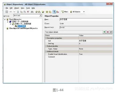
Task: Collapse the Description properties section
Action: 46,38
